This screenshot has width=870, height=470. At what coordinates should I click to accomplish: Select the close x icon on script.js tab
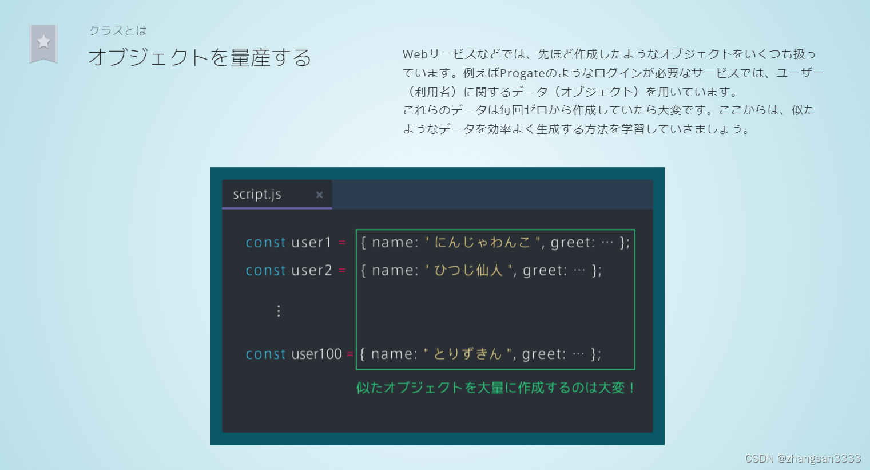point(319,195)
